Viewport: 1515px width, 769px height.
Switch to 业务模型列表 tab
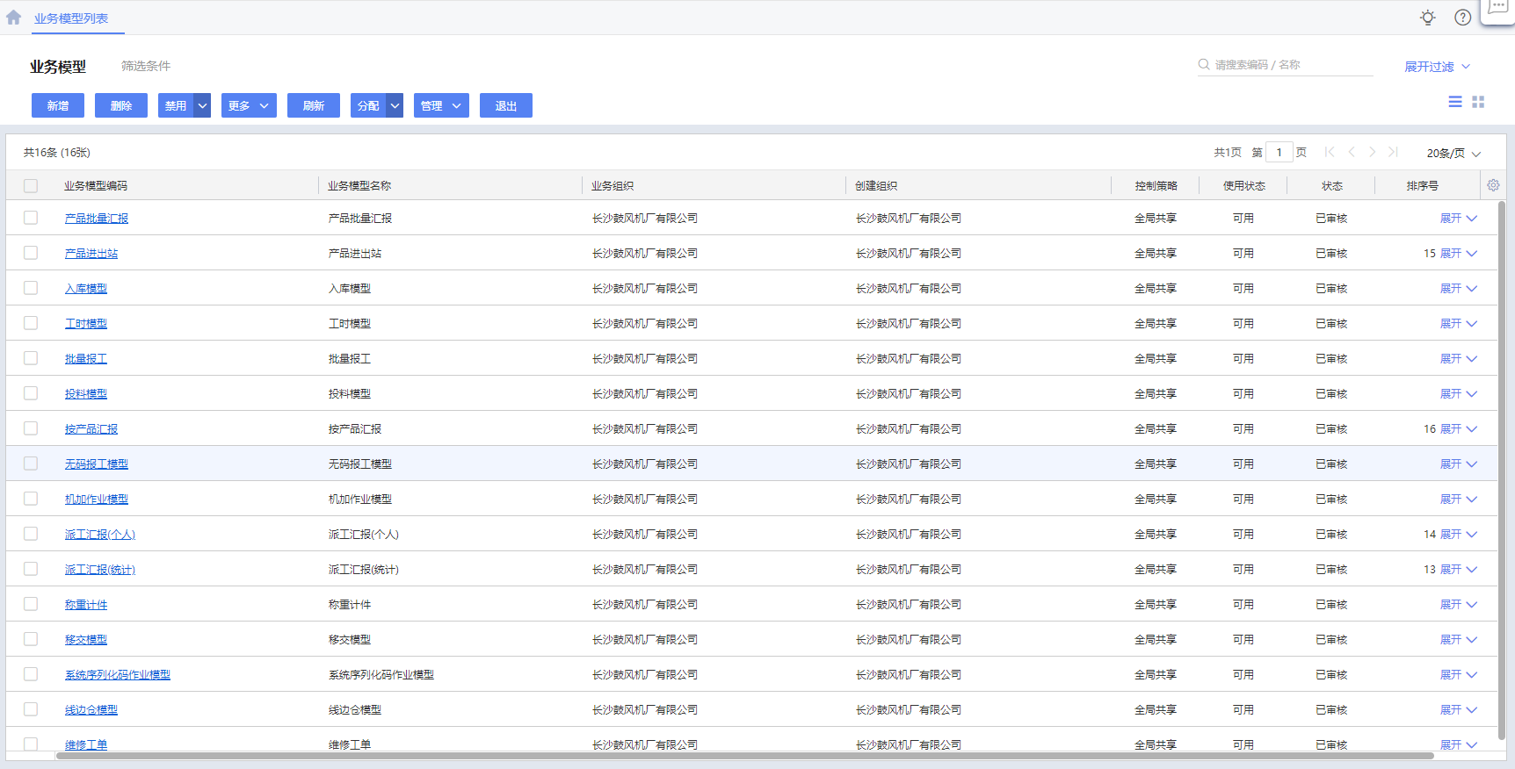(71, 18)
